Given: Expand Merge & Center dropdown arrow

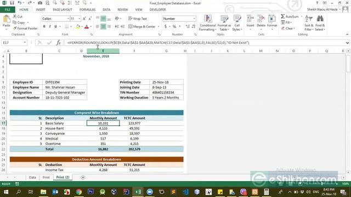Looking at the screenshot, I should [x=158, y=27].
